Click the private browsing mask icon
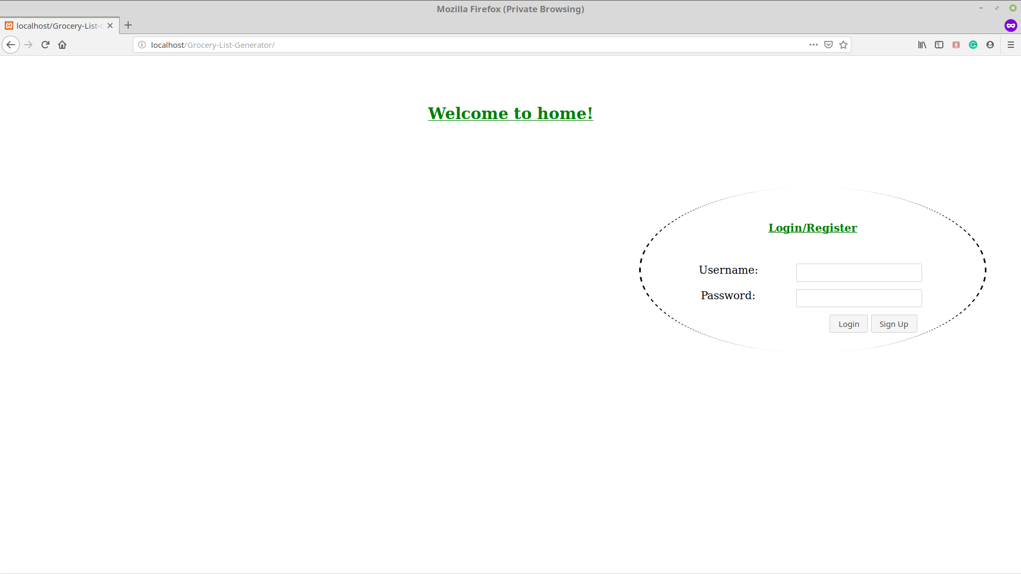 click(x=1010, y=26)
